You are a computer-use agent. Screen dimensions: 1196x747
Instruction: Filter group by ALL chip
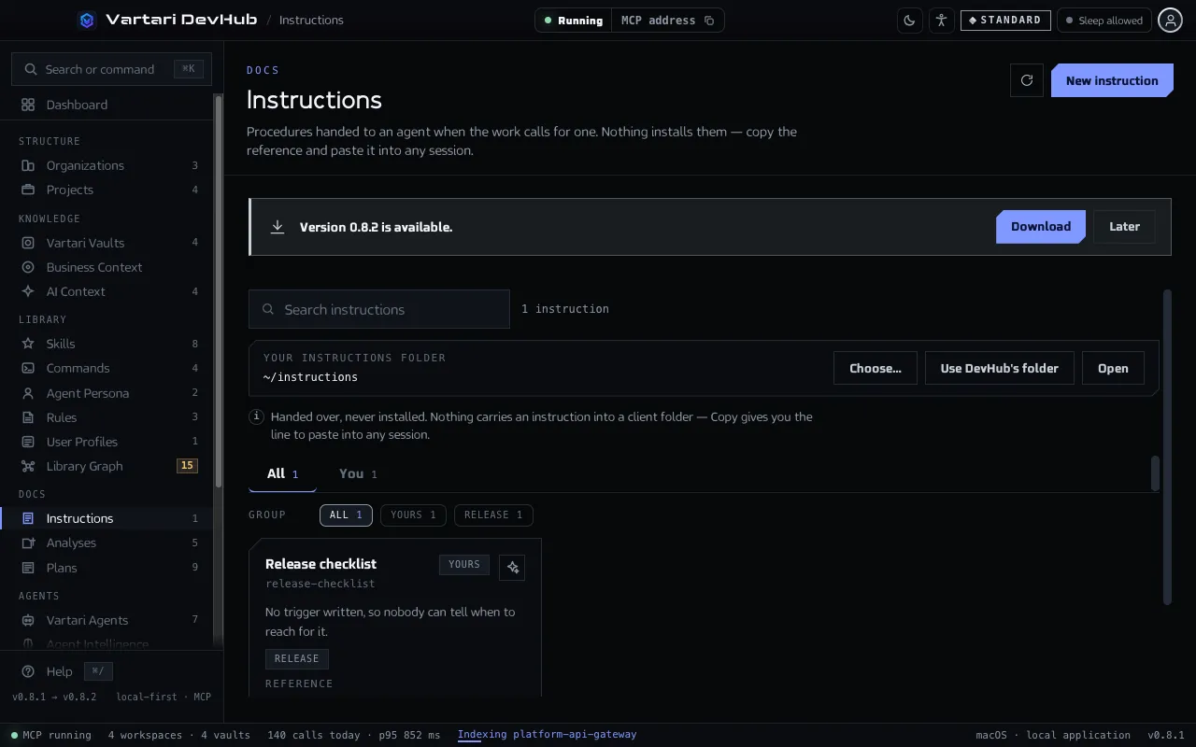[x=346, y=515]
